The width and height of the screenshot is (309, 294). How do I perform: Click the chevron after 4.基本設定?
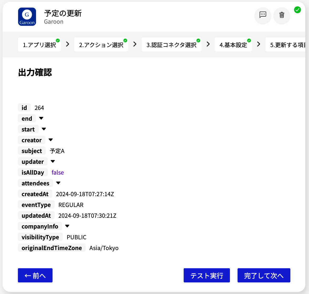[x=259, y=44]
